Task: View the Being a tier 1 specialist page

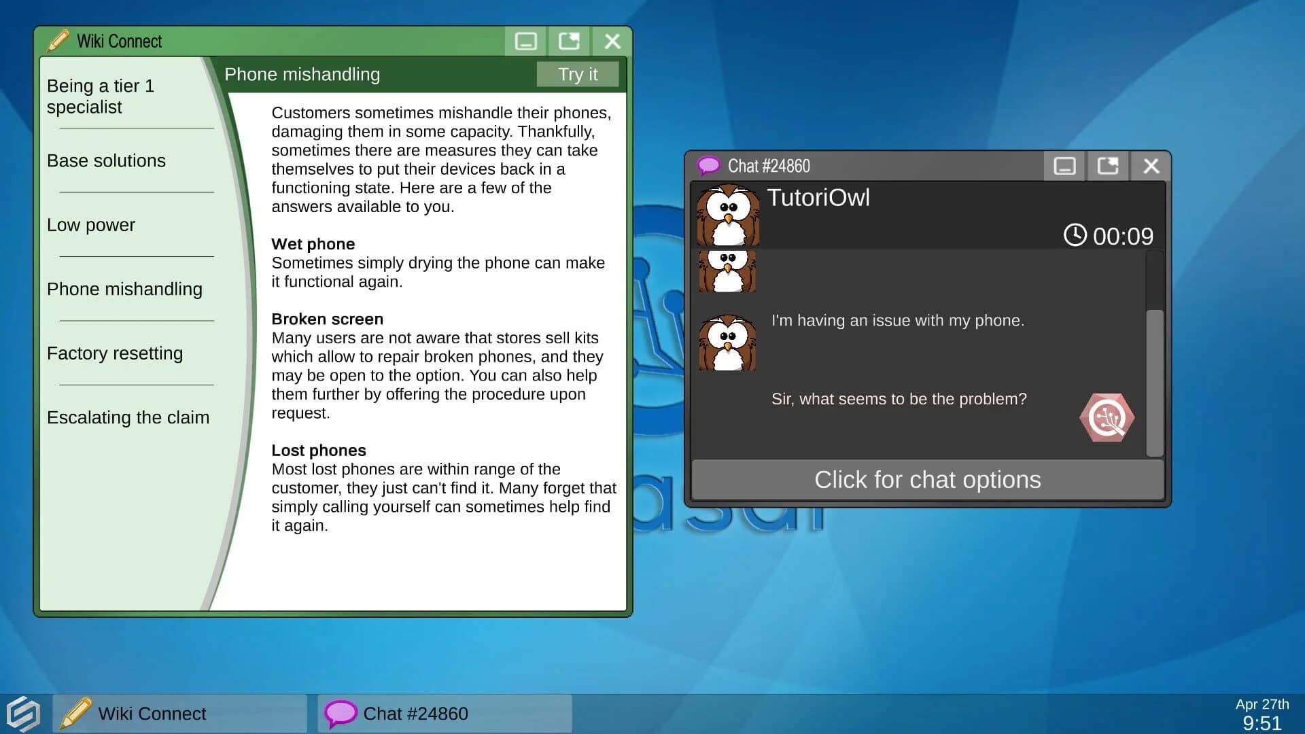Action: pos(101,96)
